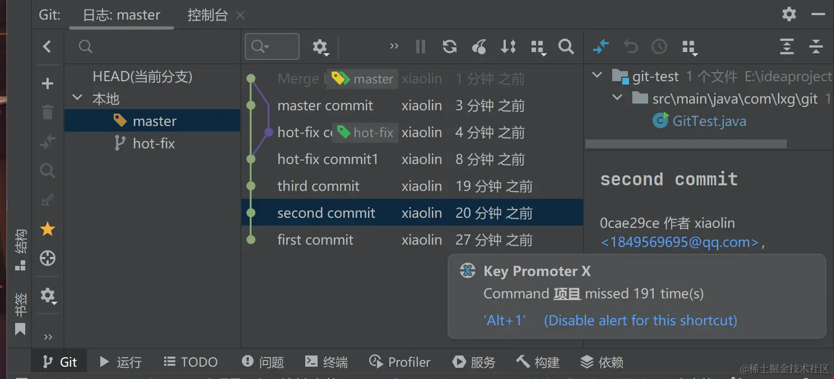This screenshot has height=379, width=834.
Task: Click the cherry-pick icon
Action: (479, 46)
